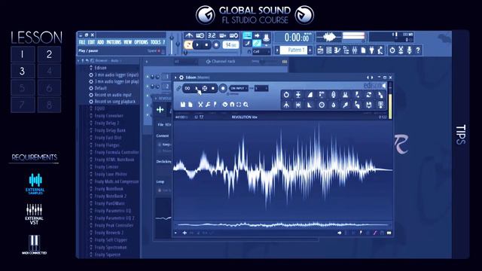Click Edison reverse arrows tool
This screenshot has width=482, height=271.
[369, 95]
